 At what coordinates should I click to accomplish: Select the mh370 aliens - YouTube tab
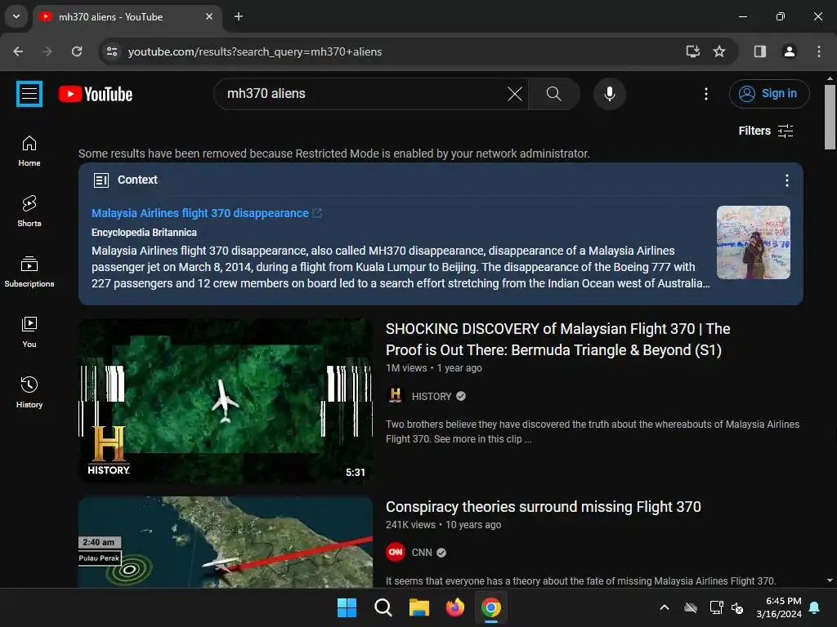pyautogui.click(x=127, y=17)
